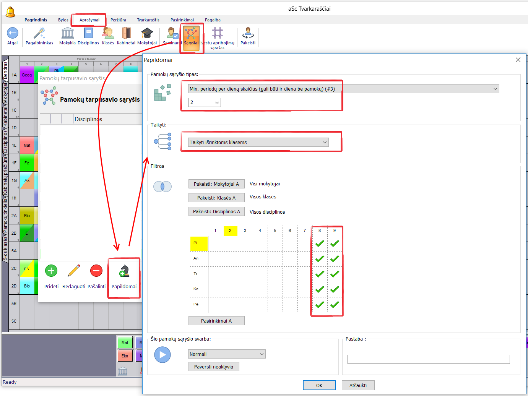The image size is (528, 396).
Task: Toggle the Pe row checkmark in period 8
Action: pyautogui.click(x=320, y=305)
